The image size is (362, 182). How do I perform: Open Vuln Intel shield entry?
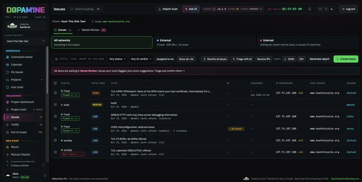(24, 87)
